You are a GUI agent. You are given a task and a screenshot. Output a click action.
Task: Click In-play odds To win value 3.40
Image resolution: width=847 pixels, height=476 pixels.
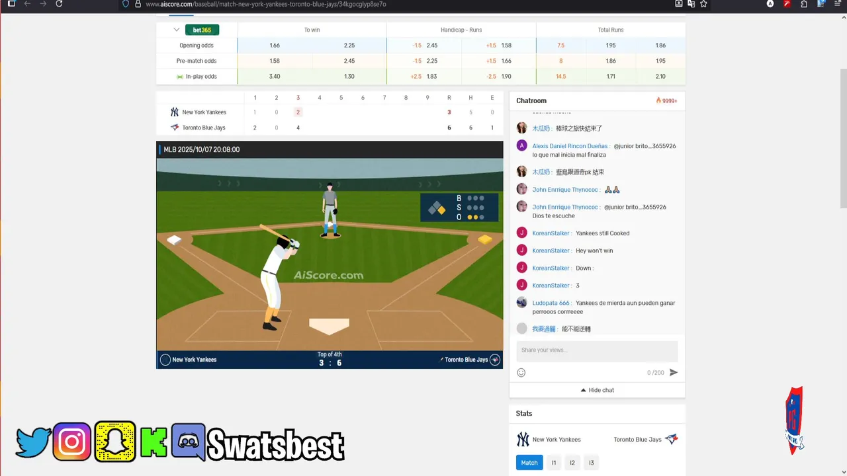275,77
